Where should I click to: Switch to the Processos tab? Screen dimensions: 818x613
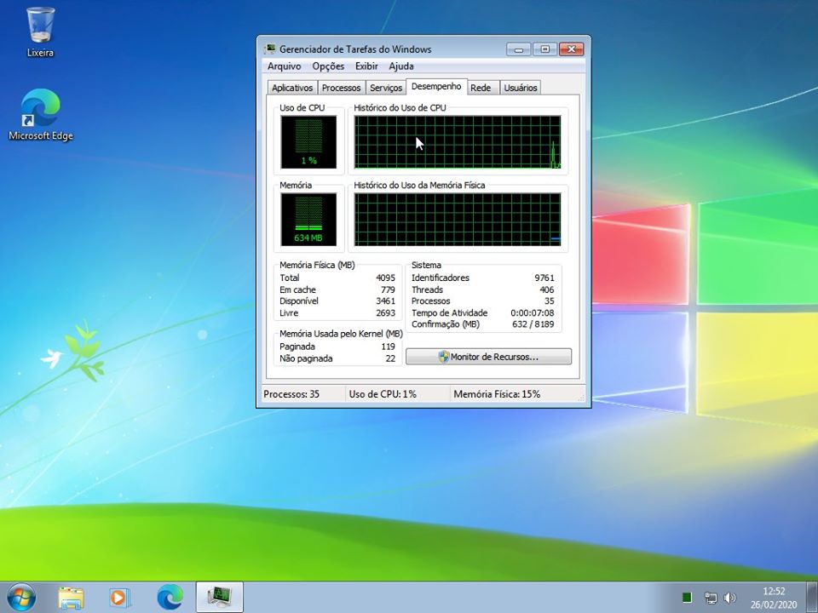point(341,88)
